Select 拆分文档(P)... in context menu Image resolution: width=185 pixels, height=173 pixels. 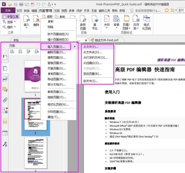tap(58, 85)
